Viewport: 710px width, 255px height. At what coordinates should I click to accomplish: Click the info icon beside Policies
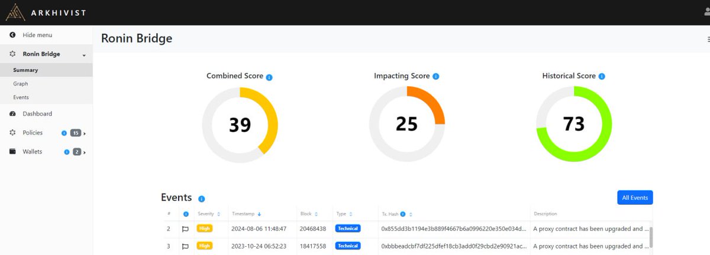pos(64,133)
